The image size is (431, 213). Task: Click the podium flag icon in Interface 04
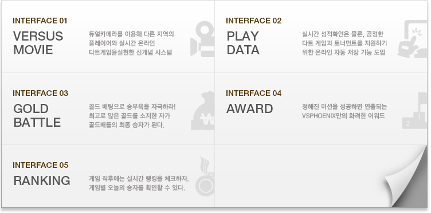(x=414, y=110)
